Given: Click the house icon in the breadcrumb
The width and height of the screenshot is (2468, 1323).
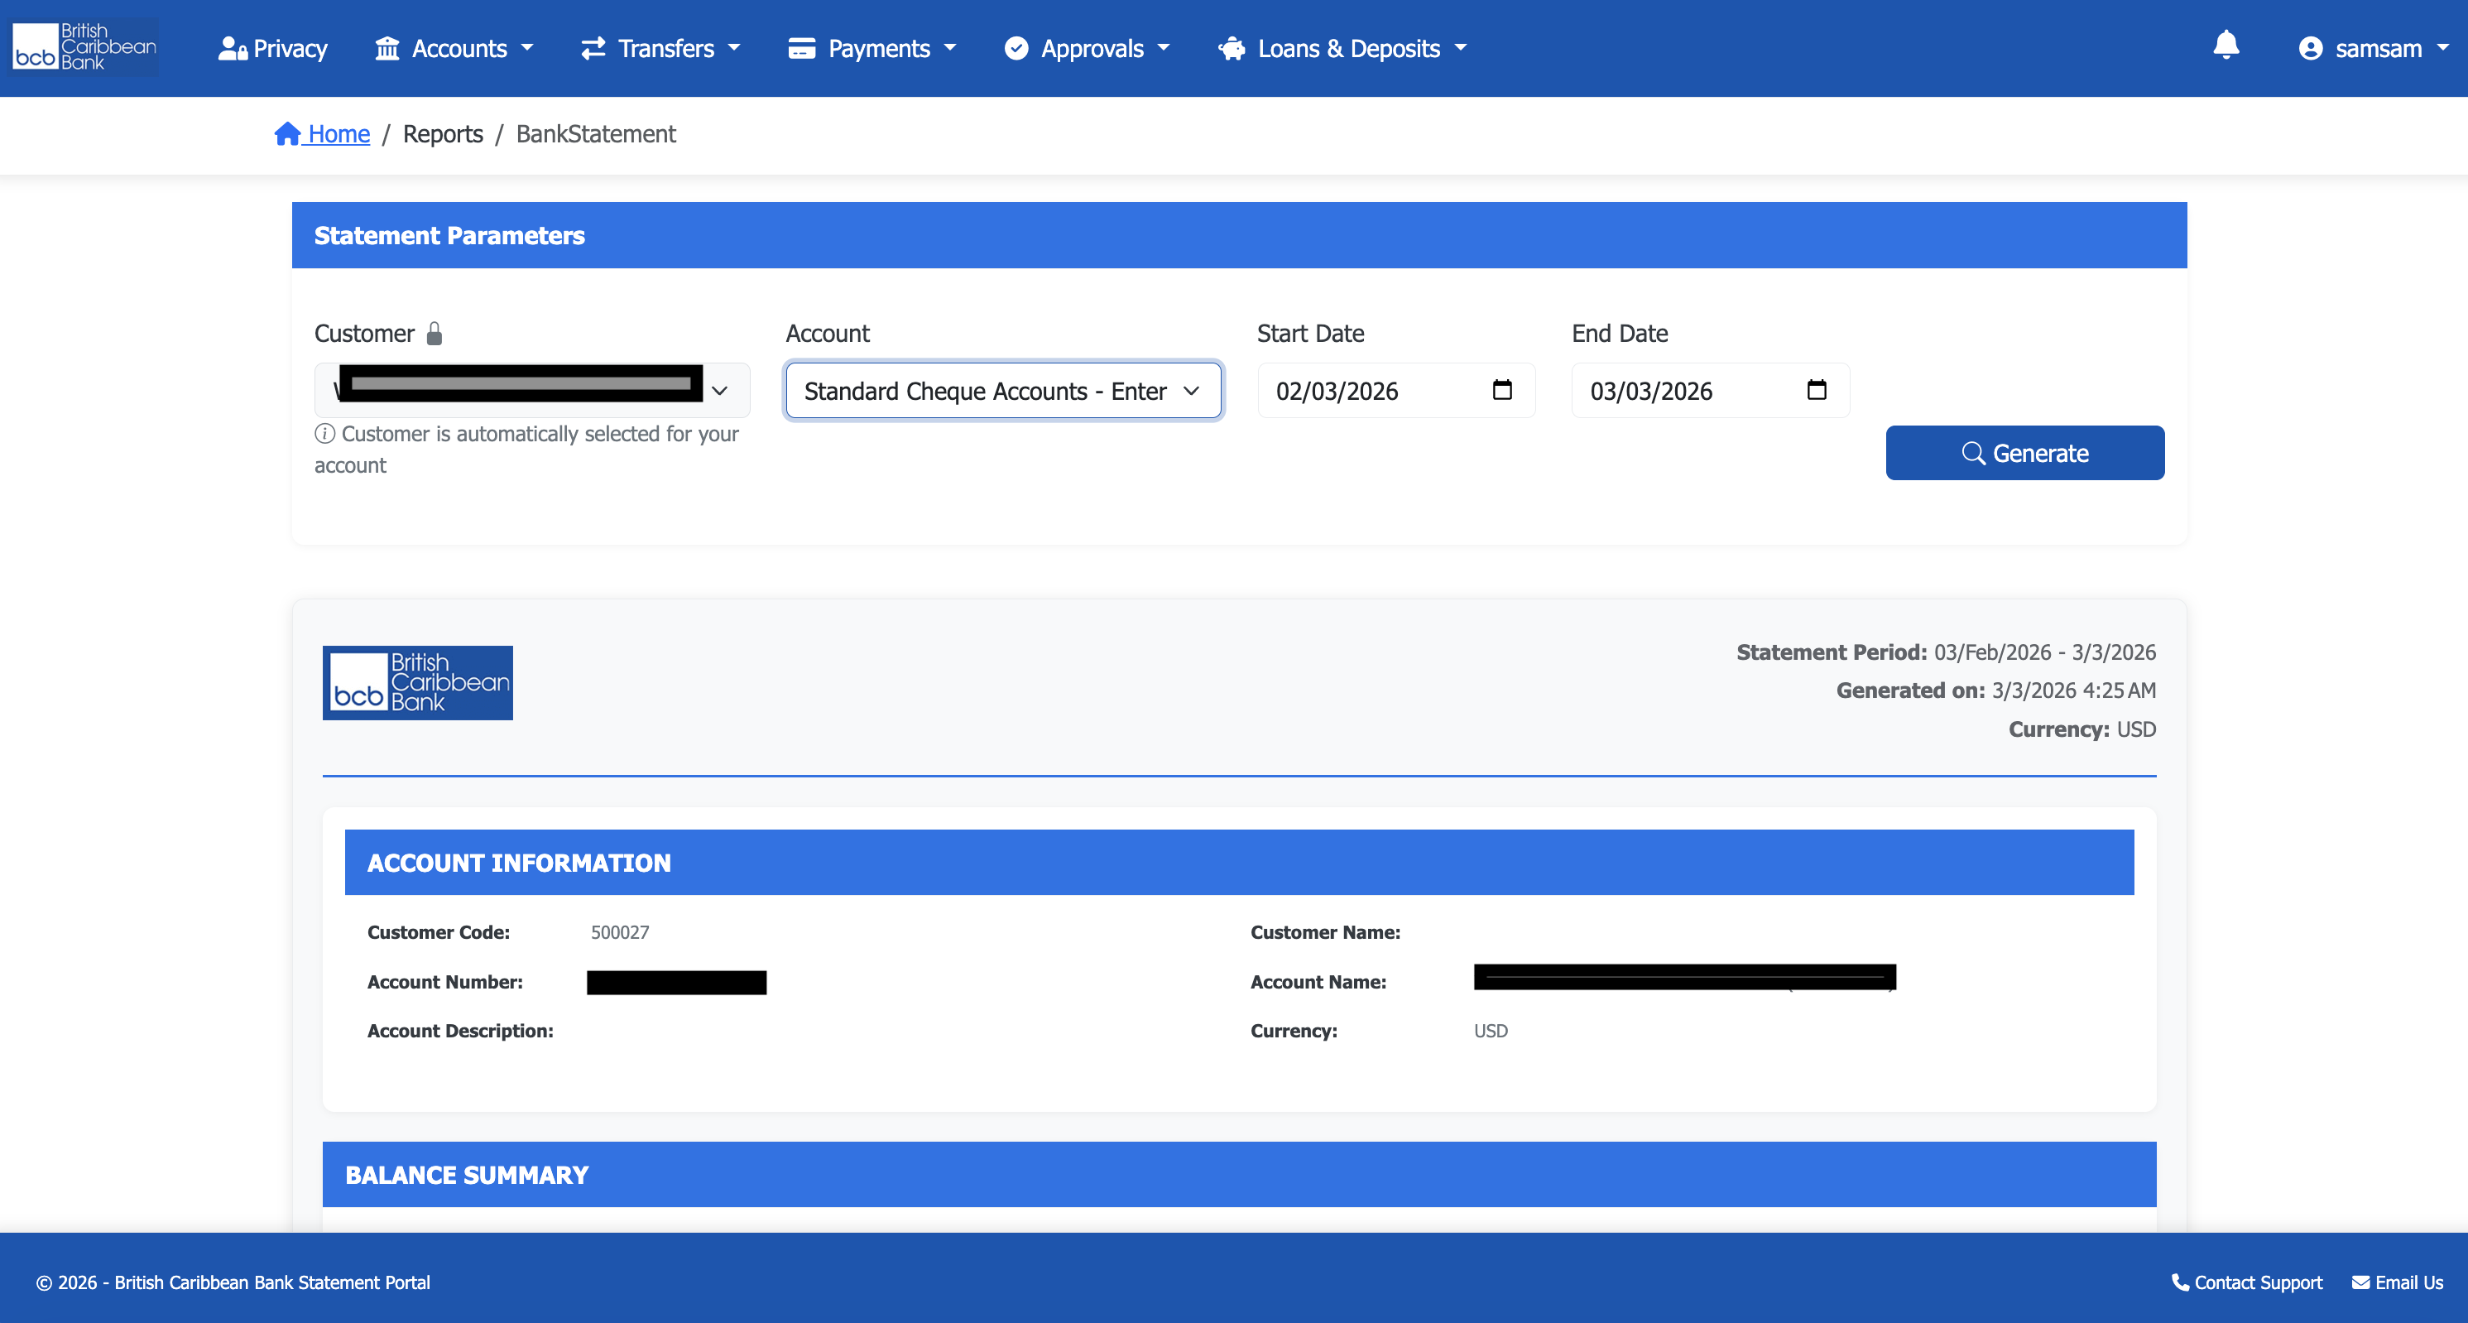Looking at the screenshot, I should (x=287, y=134).
